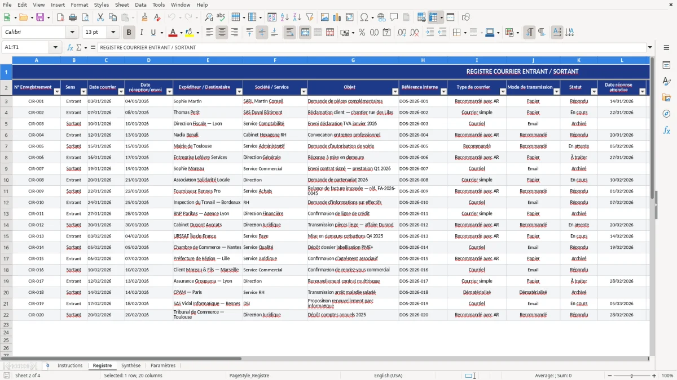The width and height of the screenshot is (677, 380).
Task: Click the Sort Descending icon
Action: coord(297,17)
